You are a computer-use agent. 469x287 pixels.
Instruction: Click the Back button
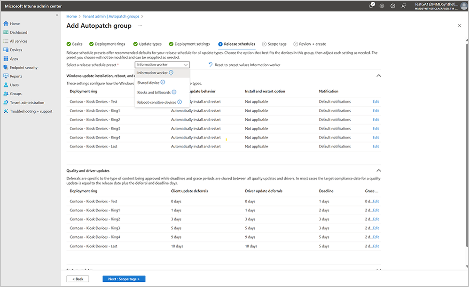tap(78, 279)
